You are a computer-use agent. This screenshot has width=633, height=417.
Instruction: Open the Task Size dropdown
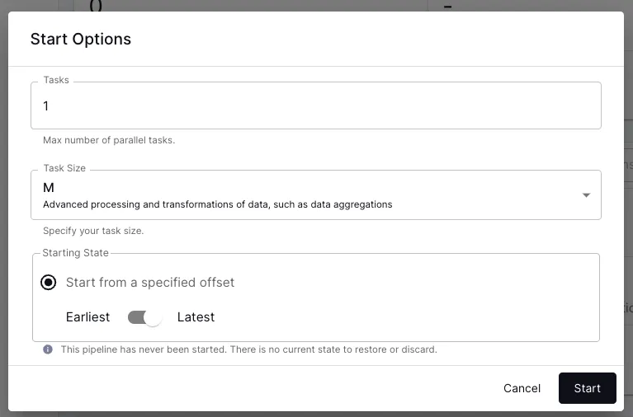tap(316, 195)
